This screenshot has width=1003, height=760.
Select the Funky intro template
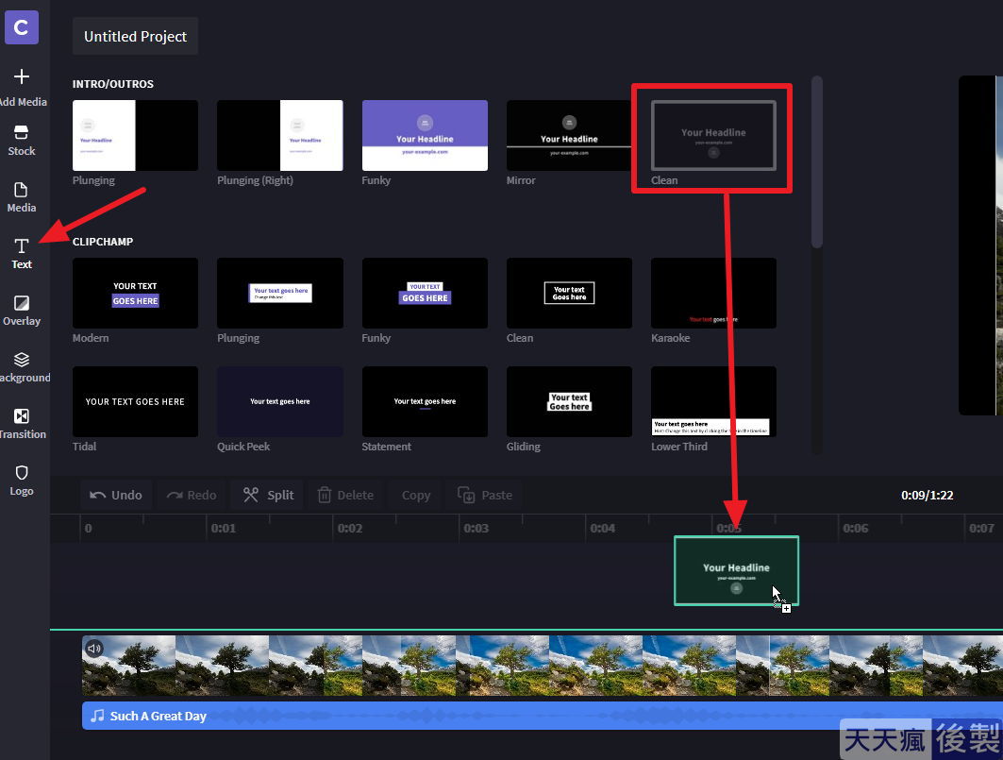click(x=425, y=135)
